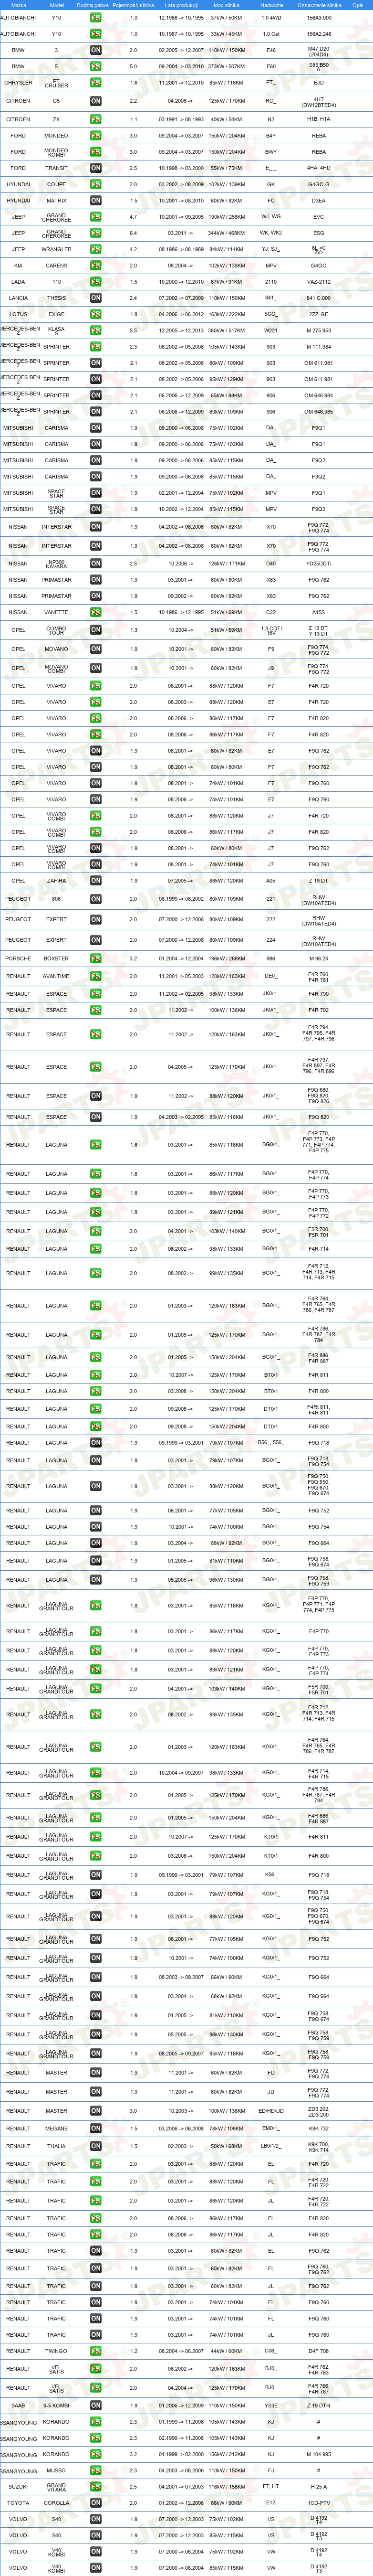Click the diesel icon for Hyundai Matrix

(95, 200)
